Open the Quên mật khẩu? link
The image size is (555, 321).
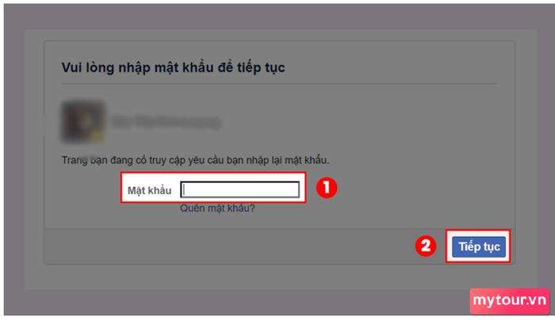tap(217, 208)
